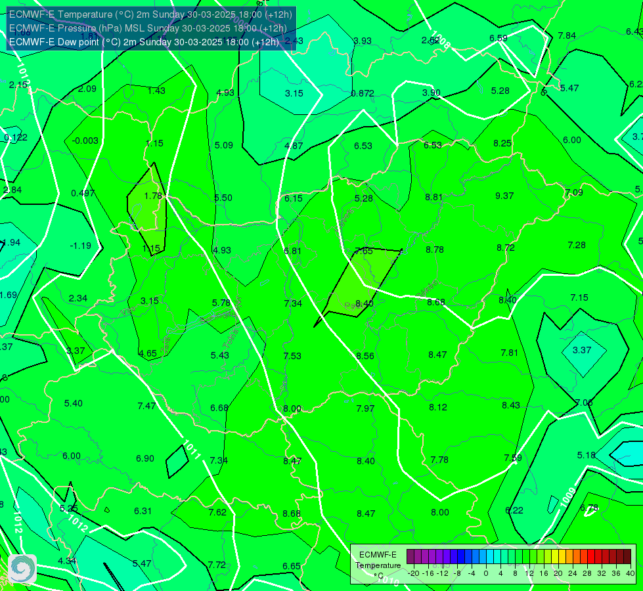Click the 6.90 temperature value
Viewport: 643px width, 591px height.
[145, 458]
